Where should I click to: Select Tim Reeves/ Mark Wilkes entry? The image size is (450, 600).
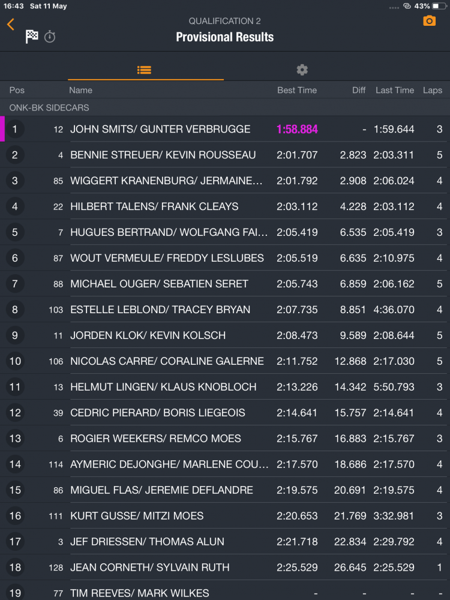tap(139, 593)
